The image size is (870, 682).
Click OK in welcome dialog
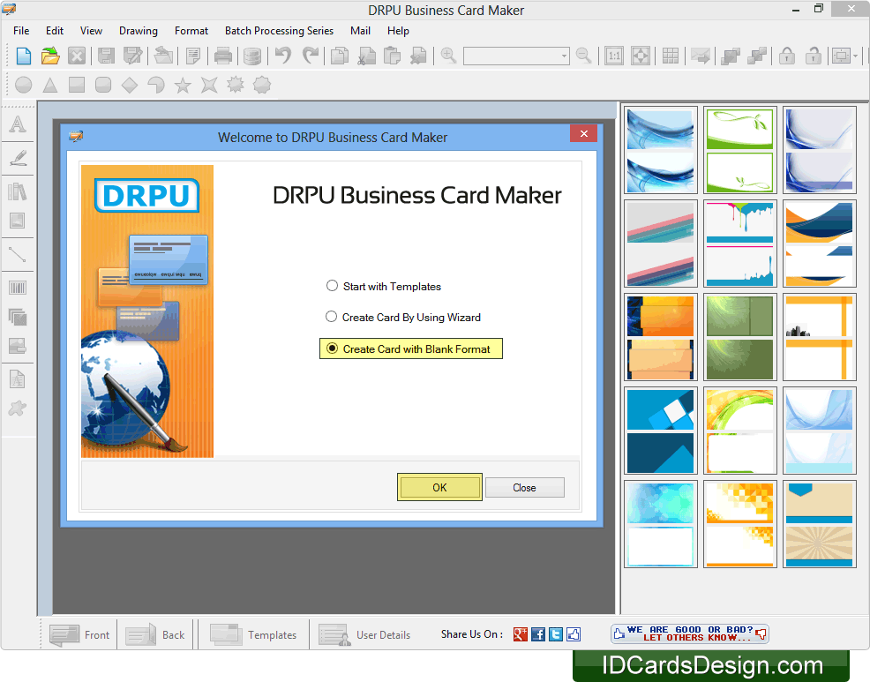pyautogui.click(x=439, y=487)
